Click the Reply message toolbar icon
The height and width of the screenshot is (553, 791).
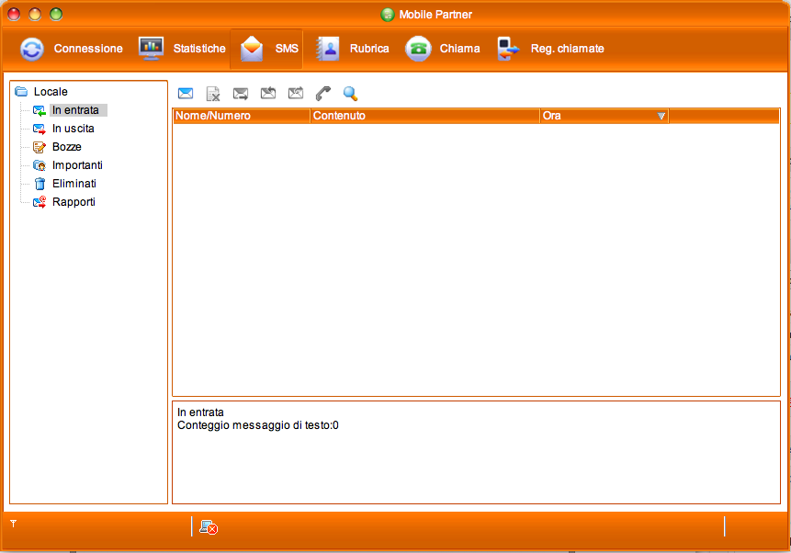(268, 93)
